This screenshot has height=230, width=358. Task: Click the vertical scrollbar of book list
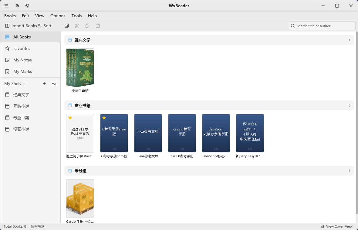(356, 123)
